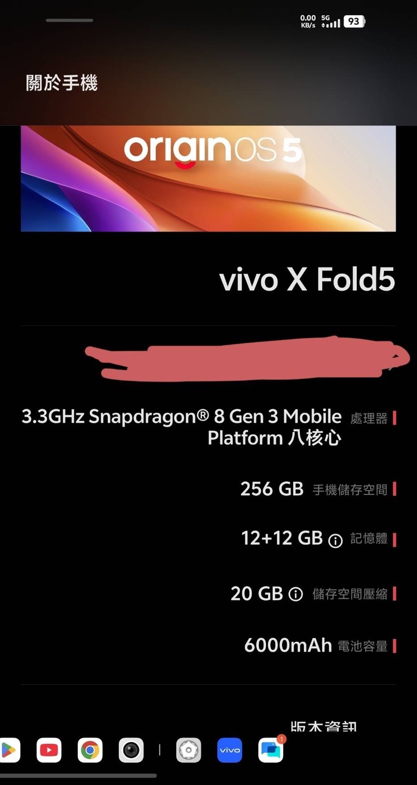Open the Chrome browser icon
Viewport: 417px width, 785px height.
pos(90,750)
